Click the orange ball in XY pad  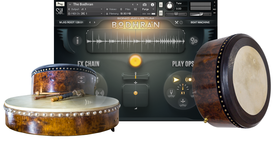tap(135, 93)
